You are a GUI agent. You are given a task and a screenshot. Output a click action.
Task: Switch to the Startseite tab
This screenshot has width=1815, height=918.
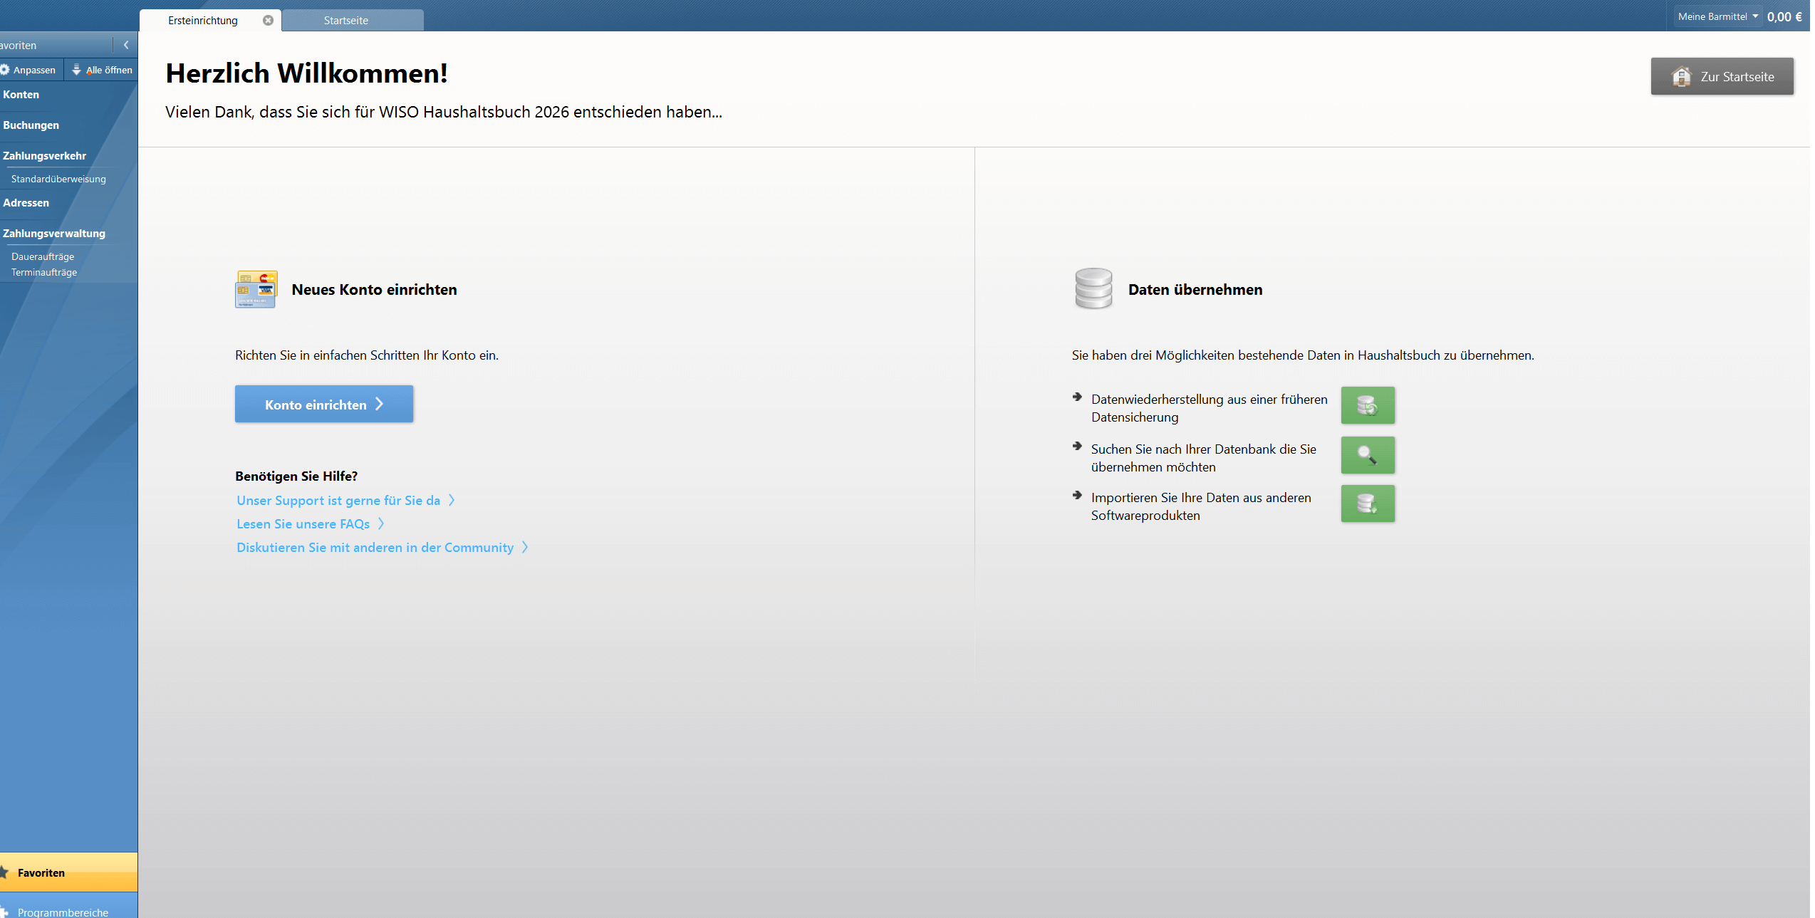click(x=345, y=21)
